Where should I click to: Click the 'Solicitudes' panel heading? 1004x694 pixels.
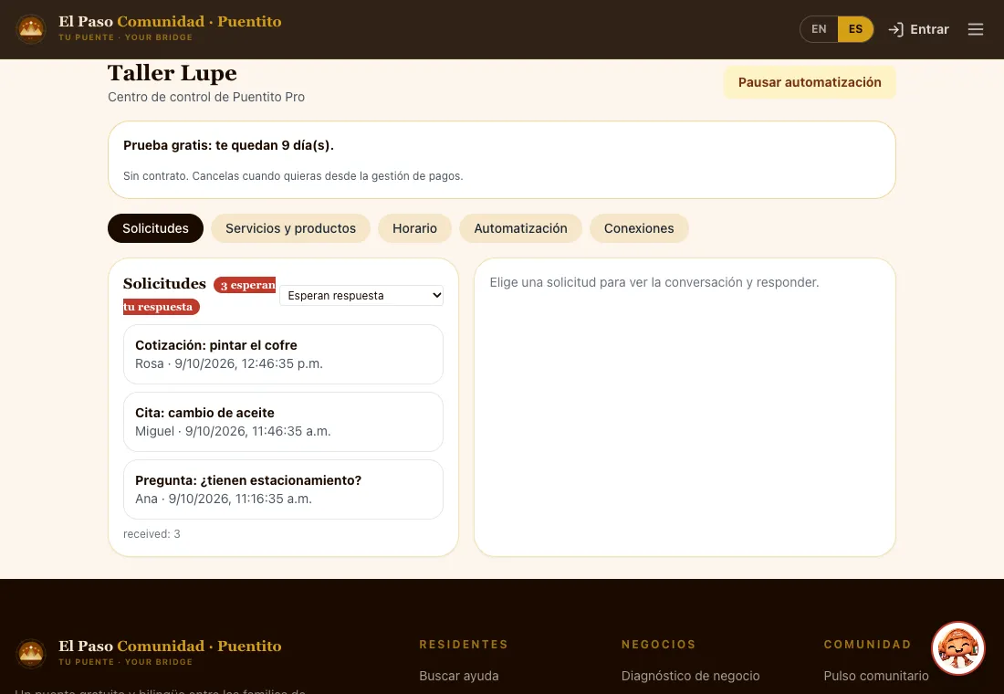tap(164, 283)
